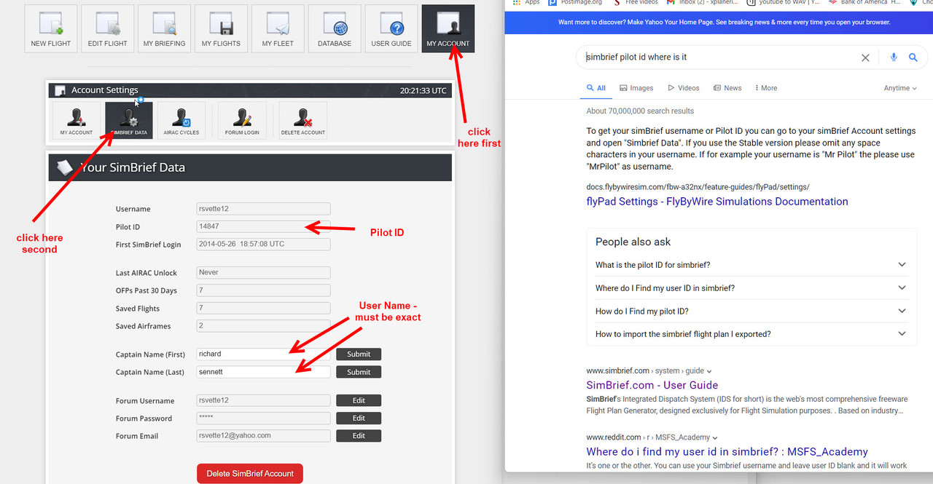Expand 'How to import the simbrief flight plan'
Viewport: 933px width, 484px height.
(752, 334)
